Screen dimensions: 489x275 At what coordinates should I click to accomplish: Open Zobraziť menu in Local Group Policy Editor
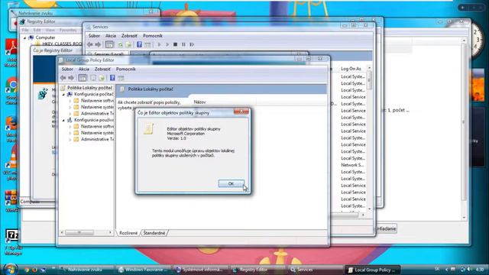(102, 69)
